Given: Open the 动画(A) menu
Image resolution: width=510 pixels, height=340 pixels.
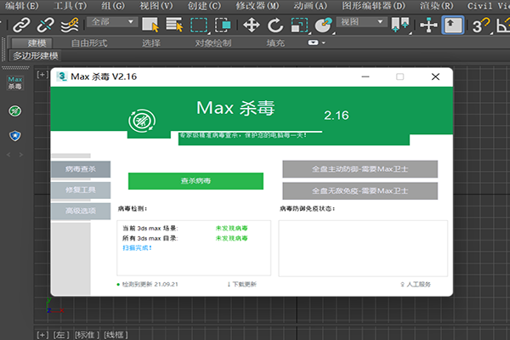Looking at the screenshot, I should [x=310, y=6].
